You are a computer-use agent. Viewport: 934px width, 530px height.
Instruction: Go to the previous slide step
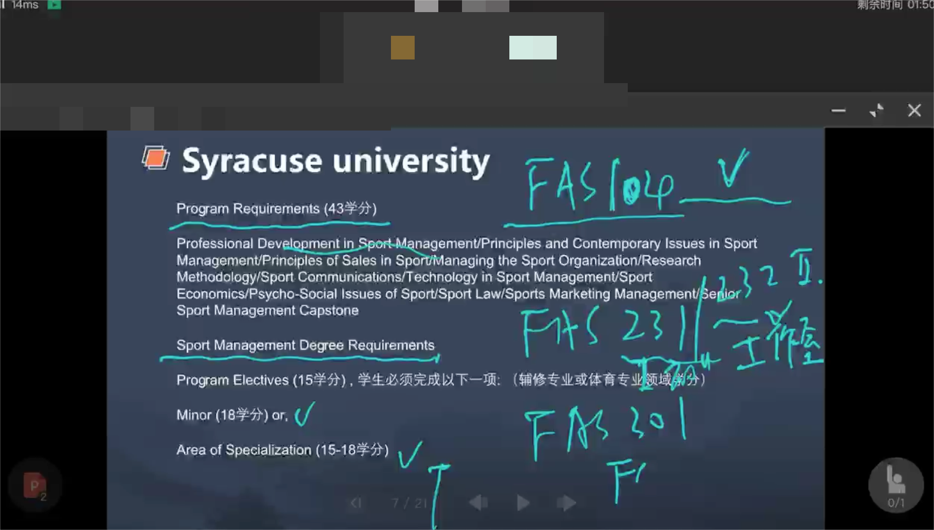[x=478, y=503]
